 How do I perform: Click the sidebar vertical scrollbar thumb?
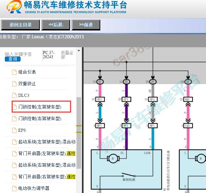click(x=79, y=133)
